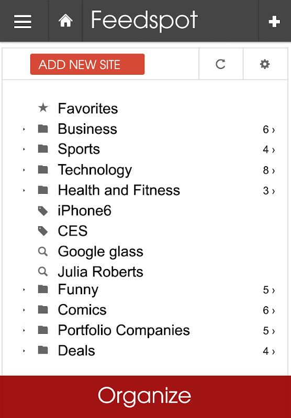This screenshot has width=291, height=418.
Task: Select the iPhone6 tag icon
Action: [x=43, y=211]
